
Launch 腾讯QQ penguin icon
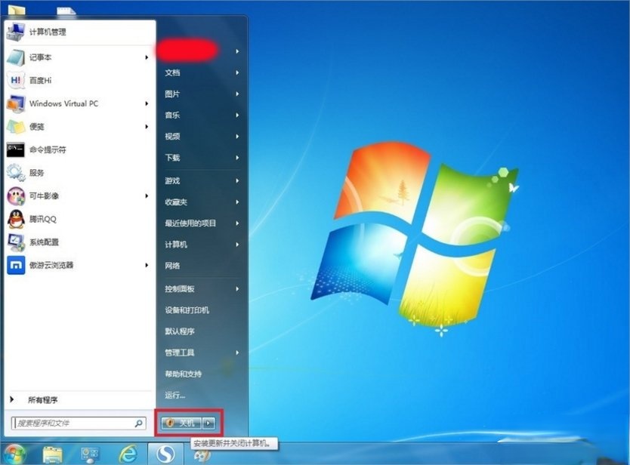coord(16,219)
